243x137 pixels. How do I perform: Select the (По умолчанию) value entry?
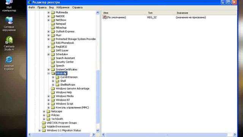click(x=116, y=18)
